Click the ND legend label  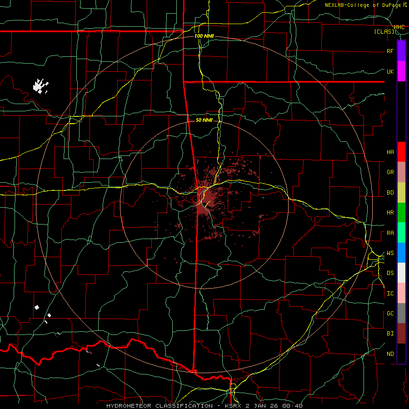[x=390, y=354]
